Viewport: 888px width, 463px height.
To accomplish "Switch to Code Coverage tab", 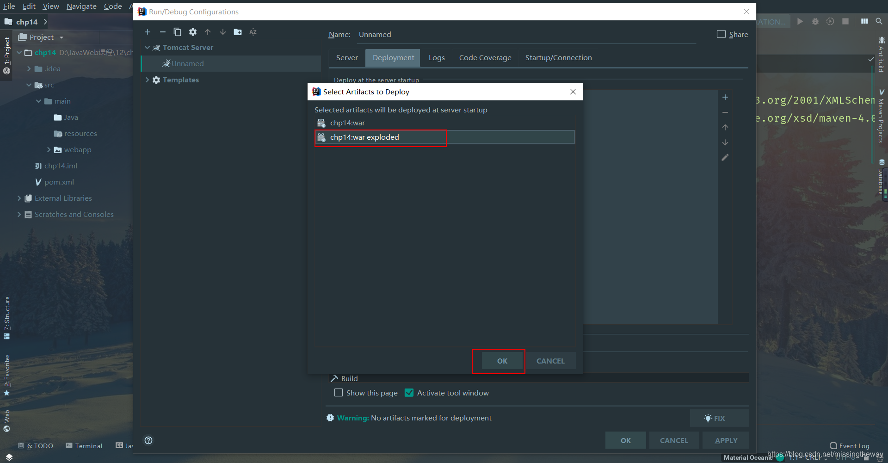I will pos(485,57).
